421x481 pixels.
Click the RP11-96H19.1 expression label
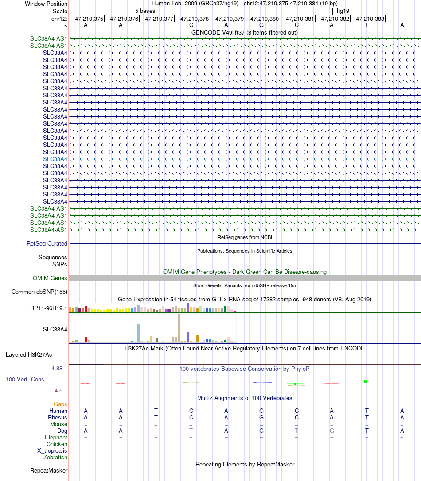coord(49,308)
